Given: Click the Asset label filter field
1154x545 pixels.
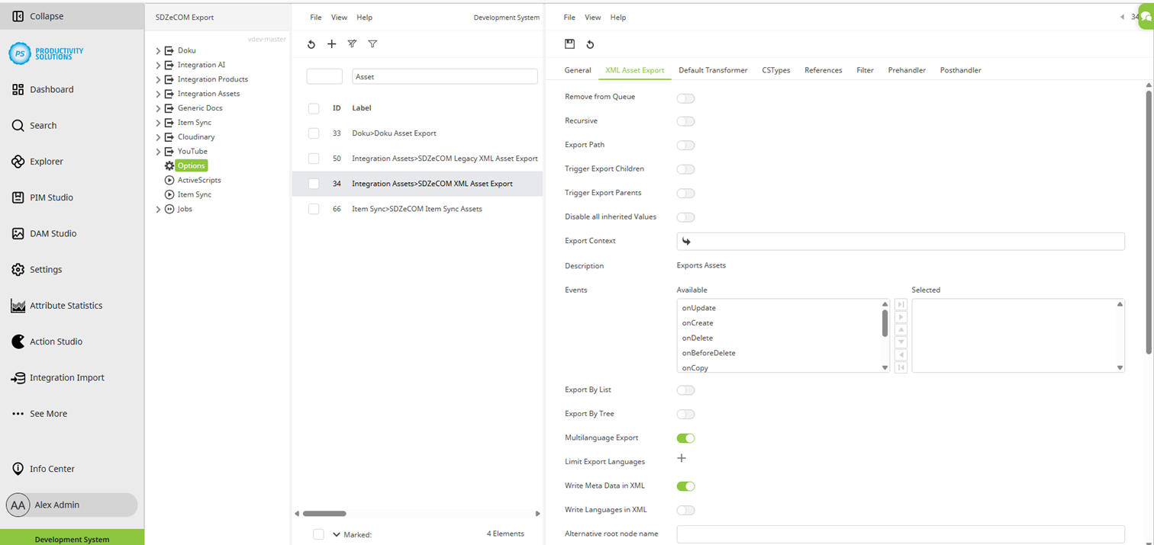Looking at the screenshot, I should [445, 77].
